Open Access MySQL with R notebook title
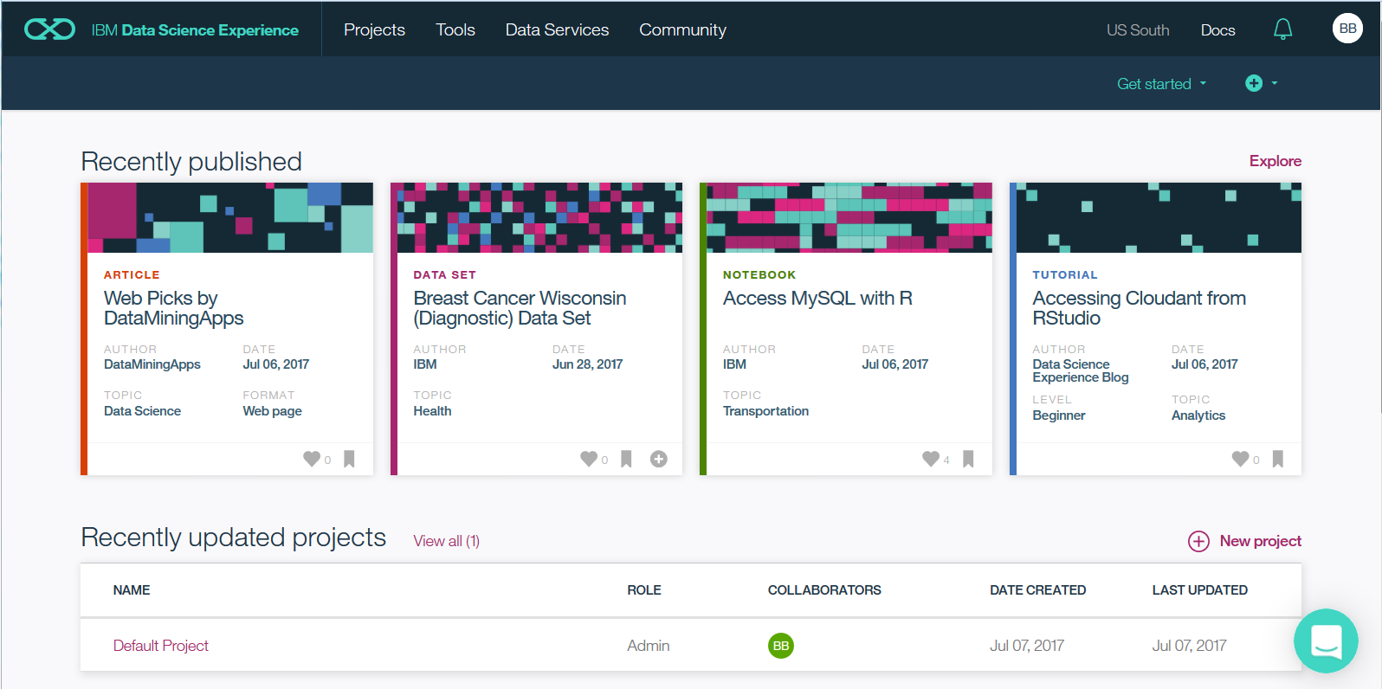The image size is (1382, 689). tap(817, 299)
